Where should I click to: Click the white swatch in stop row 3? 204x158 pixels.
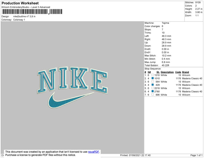coord(153,81)
